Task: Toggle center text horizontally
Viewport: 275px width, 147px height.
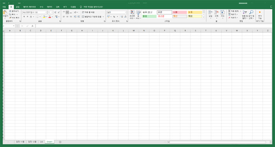Action: point(67,16)
